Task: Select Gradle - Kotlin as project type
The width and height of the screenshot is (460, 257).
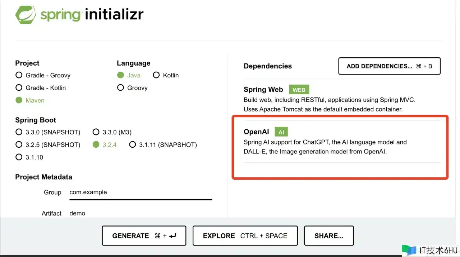Action: tap(41, 88)
